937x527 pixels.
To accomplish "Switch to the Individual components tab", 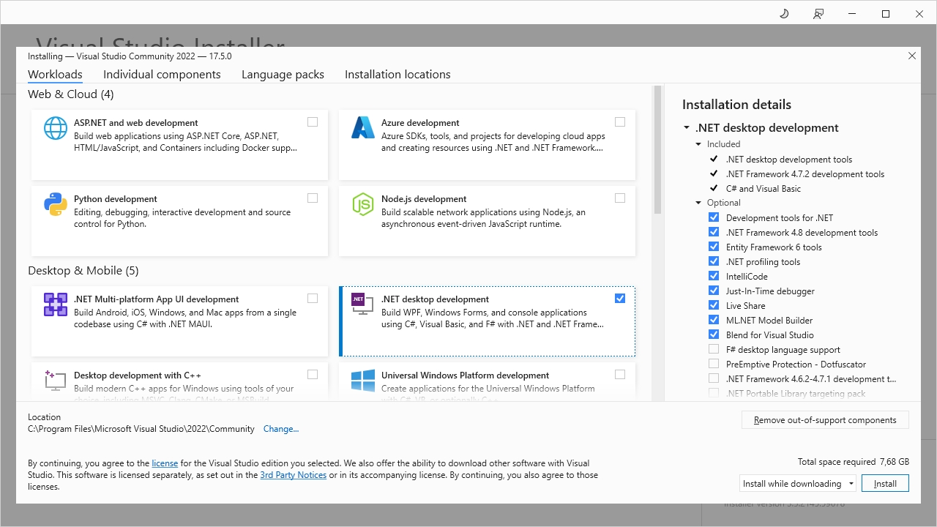I will click(x=162, y=75).
